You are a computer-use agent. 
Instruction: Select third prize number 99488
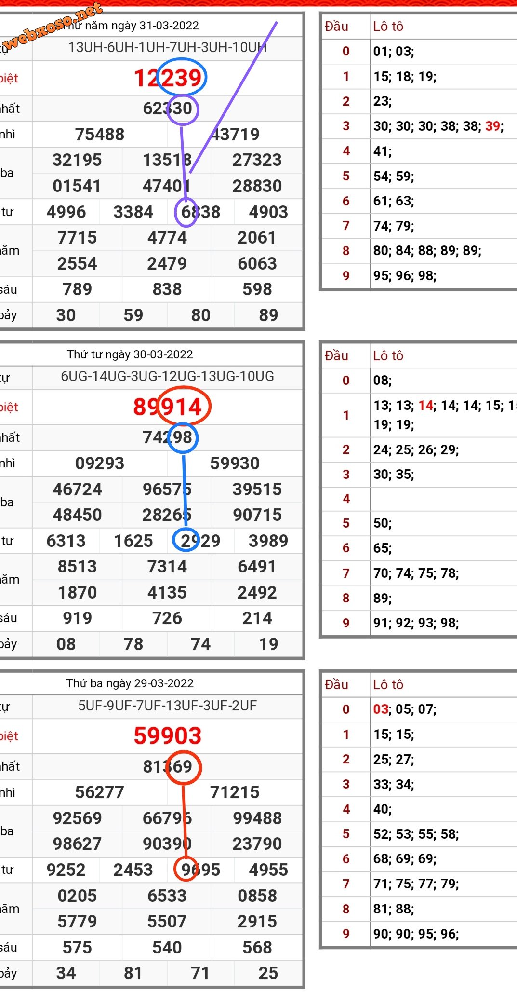(x=257, y=818)
